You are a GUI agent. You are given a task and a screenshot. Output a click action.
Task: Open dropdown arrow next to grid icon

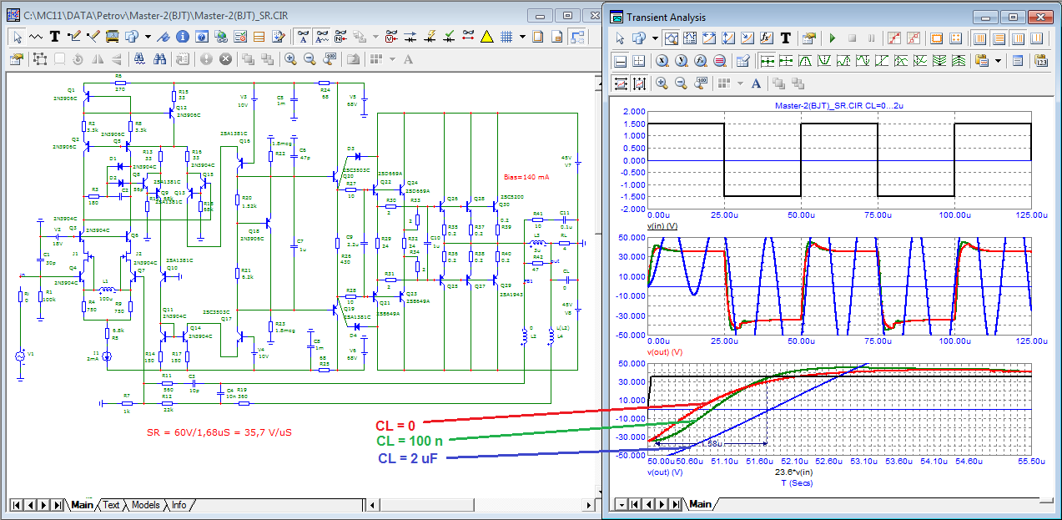click(522, 36)
